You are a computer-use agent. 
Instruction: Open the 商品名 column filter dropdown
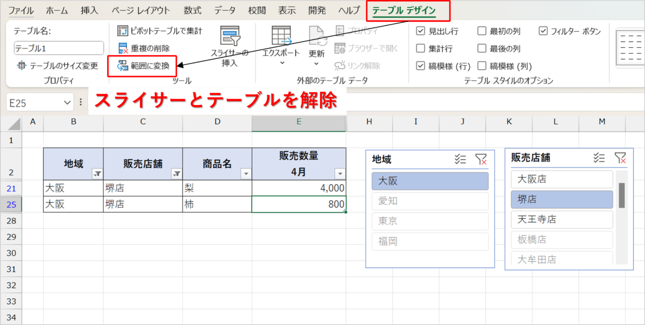pos(246,174)
